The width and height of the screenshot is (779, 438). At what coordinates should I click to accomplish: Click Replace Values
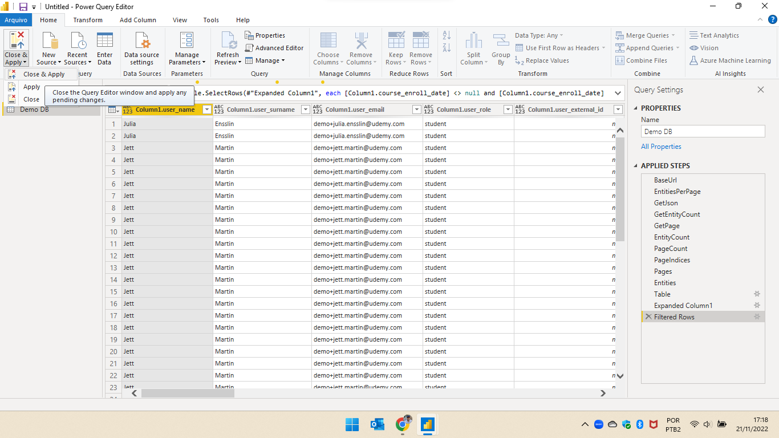point(542,60)
